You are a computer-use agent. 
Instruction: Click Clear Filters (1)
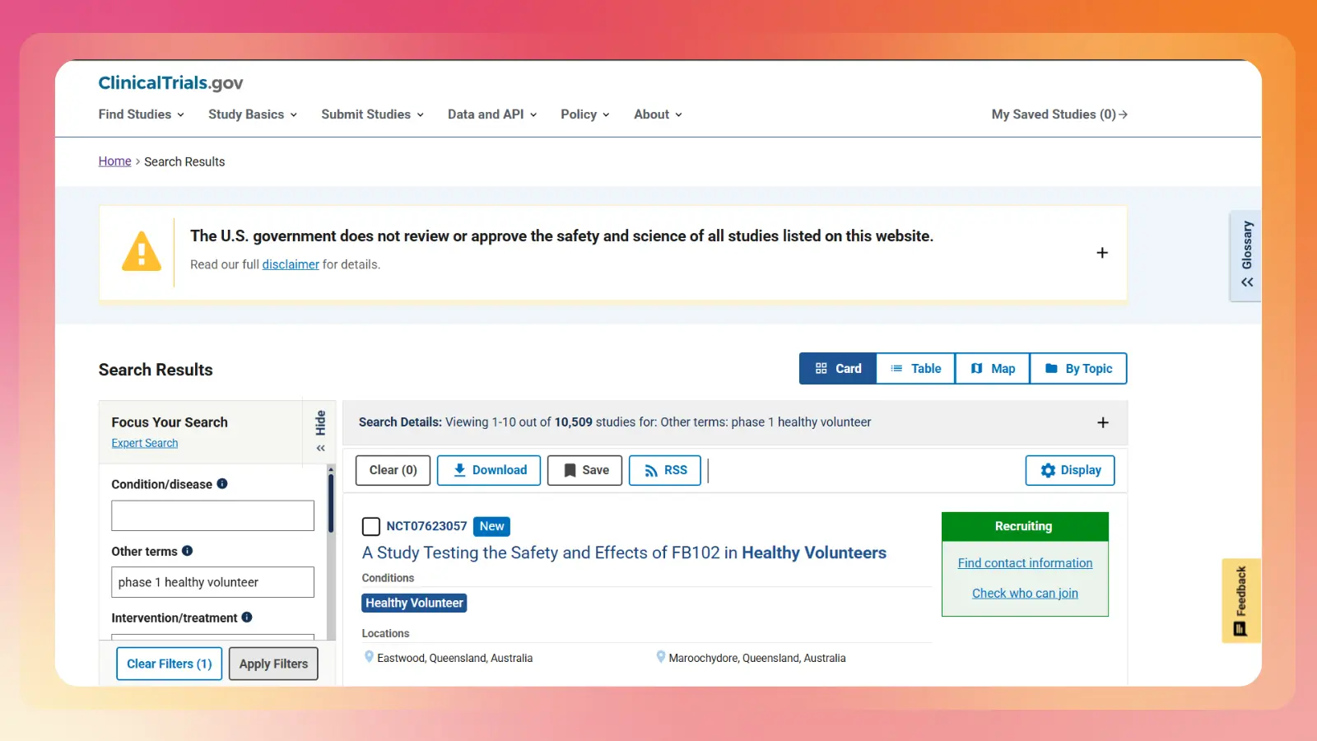tap(170, 664)
